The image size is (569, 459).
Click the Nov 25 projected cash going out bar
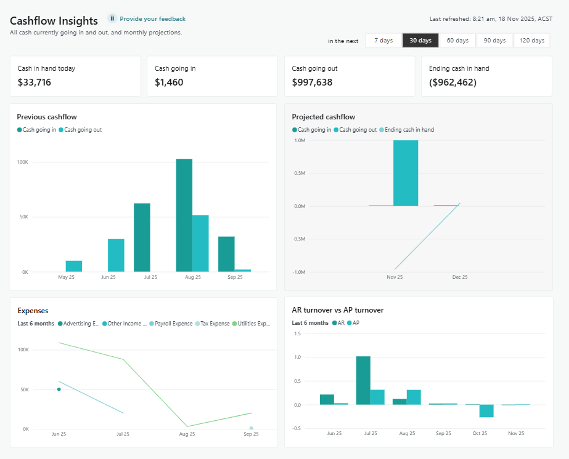pos(405,173)
